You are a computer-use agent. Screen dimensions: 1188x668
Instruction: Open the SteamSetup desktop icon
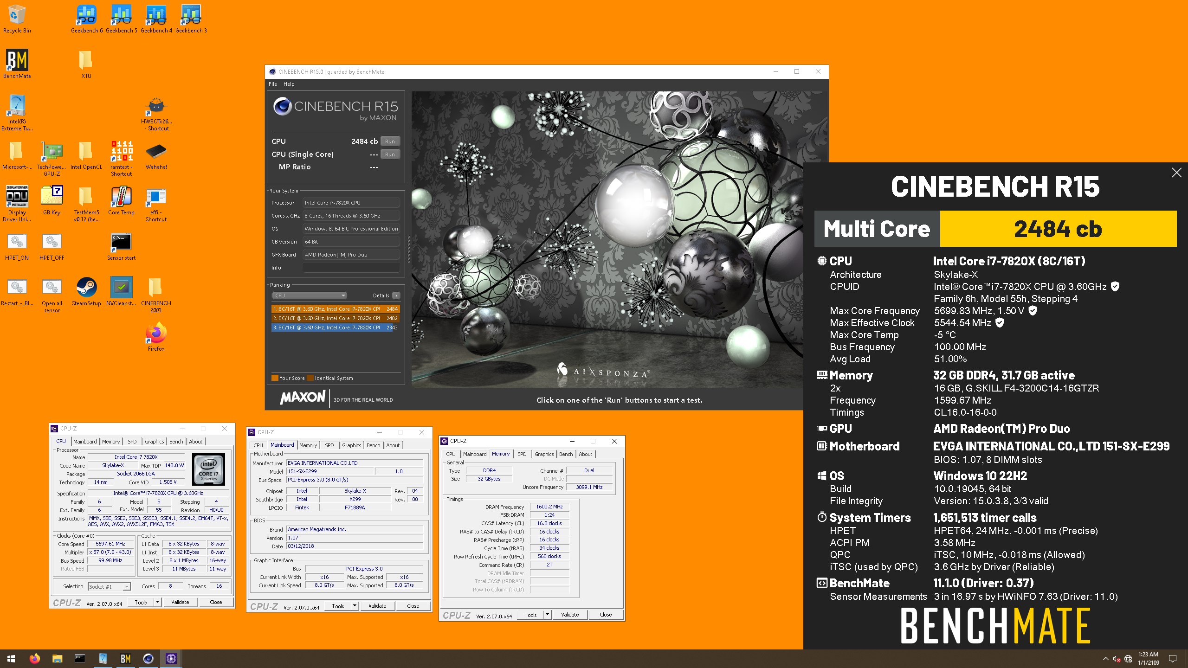[x=87, y=292]
